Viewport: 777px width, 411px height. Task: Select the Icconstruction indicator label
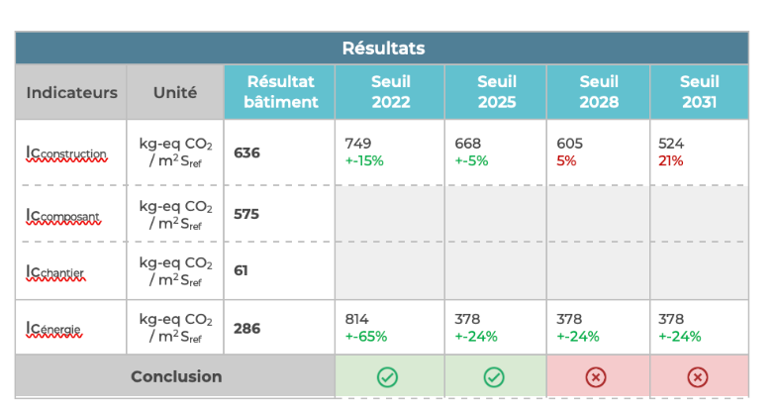coord(66,154)
